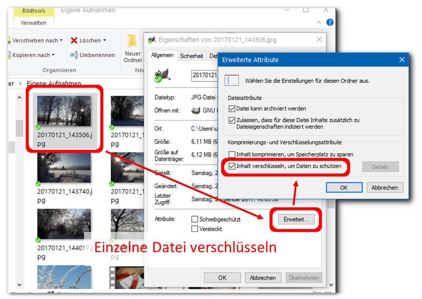Screen dimensions: 422x299
Task: Click the red Löschen delete icon
Action: coord(74,40)
